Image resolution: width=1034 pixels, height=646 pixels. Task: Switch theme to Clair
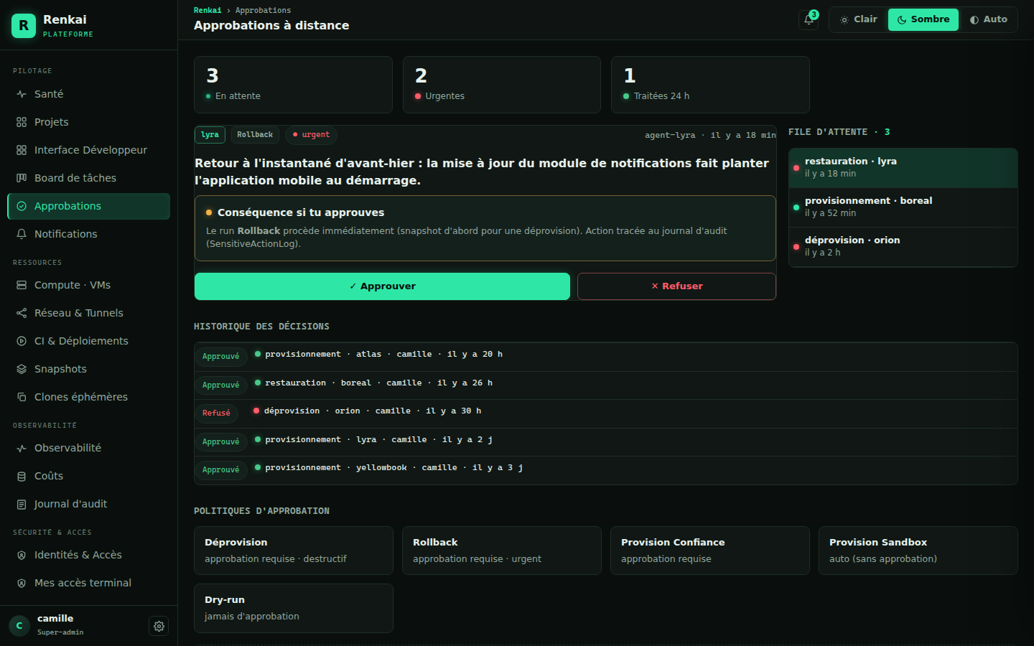click(859, 19)
